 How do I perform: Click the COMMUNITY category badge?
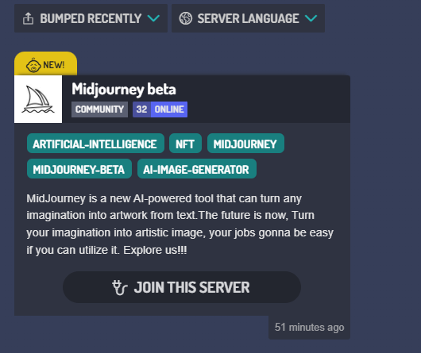click(x=99, y=109)
